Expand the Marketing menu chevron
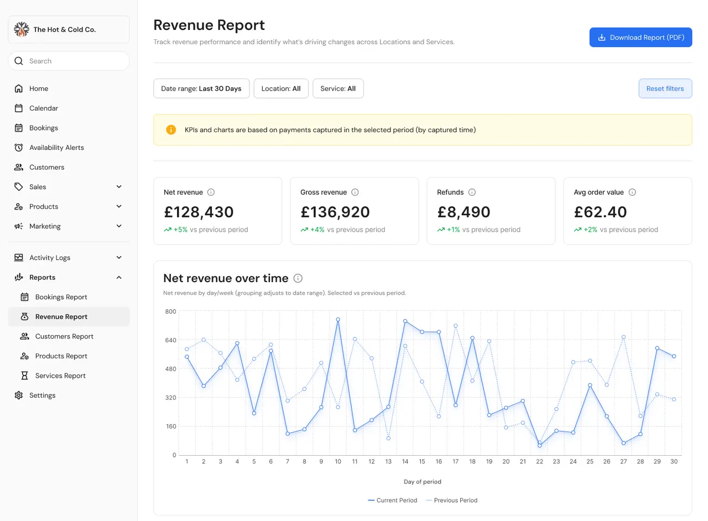 (119, 226)
